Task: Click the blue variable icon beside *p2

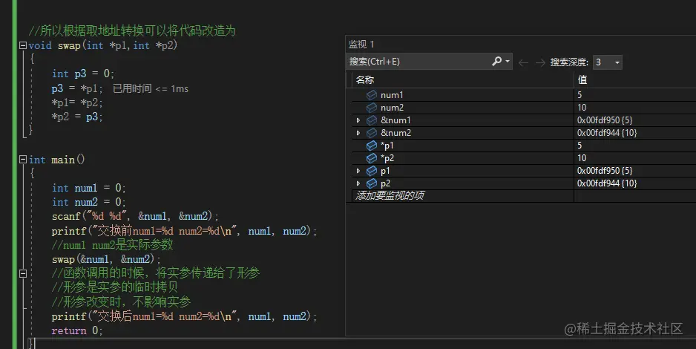Action: (372, 158)
